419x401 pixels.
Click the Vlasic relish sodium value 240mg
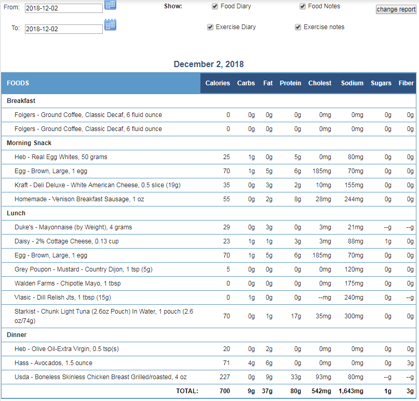[x=354, y=297]
